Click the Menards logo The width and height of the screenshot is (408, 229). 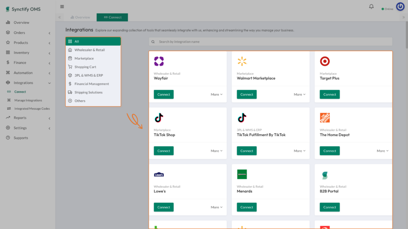pyautogui.click(x=242, y=174)
